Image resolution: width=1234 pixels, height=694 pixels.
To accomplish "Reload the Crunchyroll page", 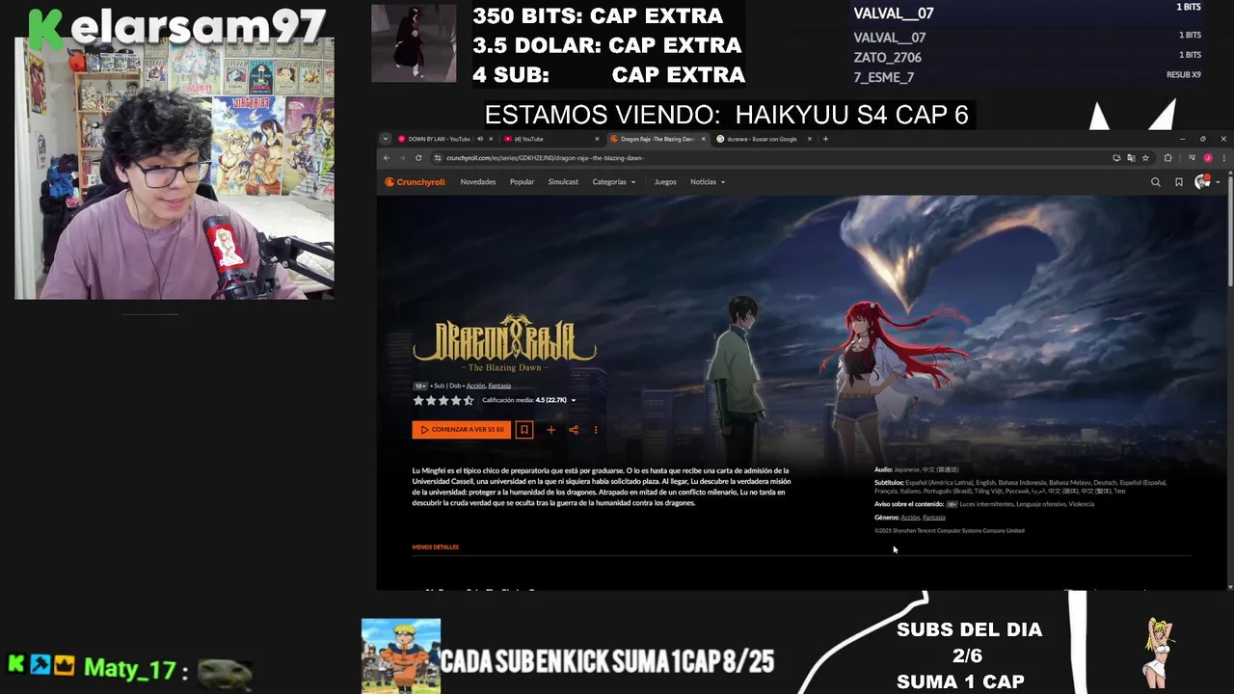I will point(418,158).
